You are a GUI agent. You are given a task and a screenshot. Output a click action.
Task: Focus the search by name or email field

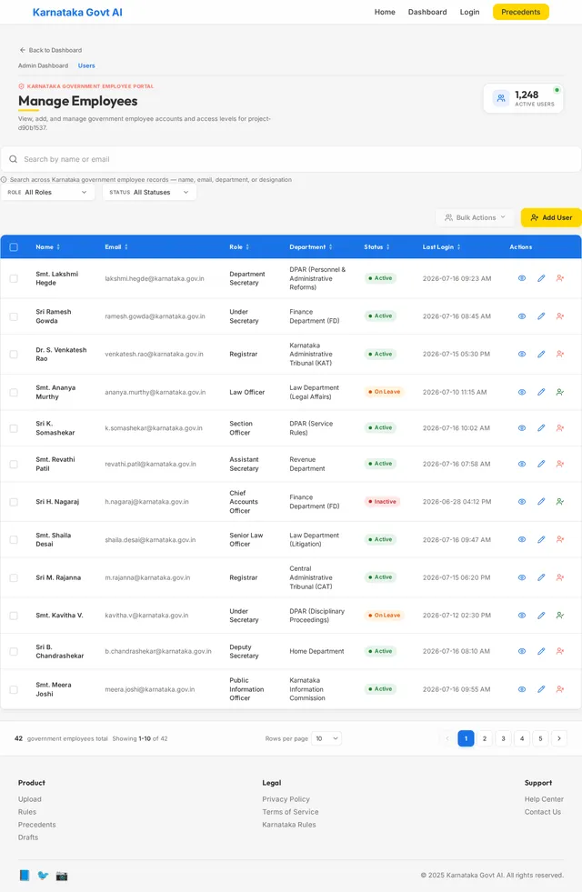click(291, 159)
